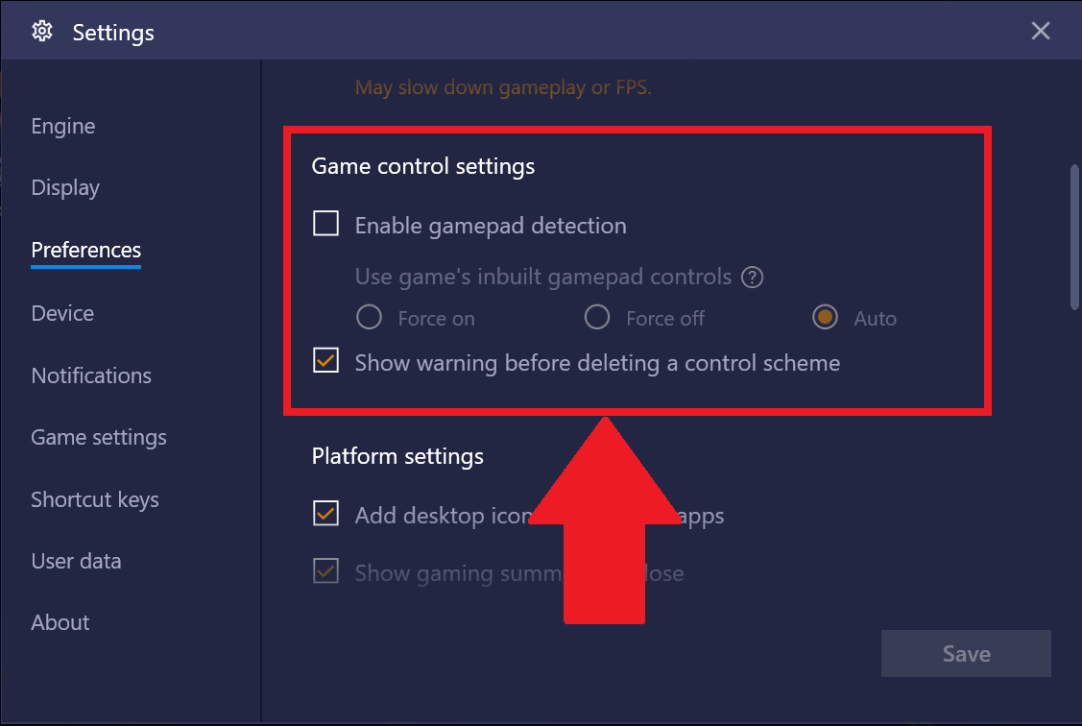Switch to Shortcut keys section
Screen dimensions: 1082x726
pyautogui.click(x=95, y=499)
